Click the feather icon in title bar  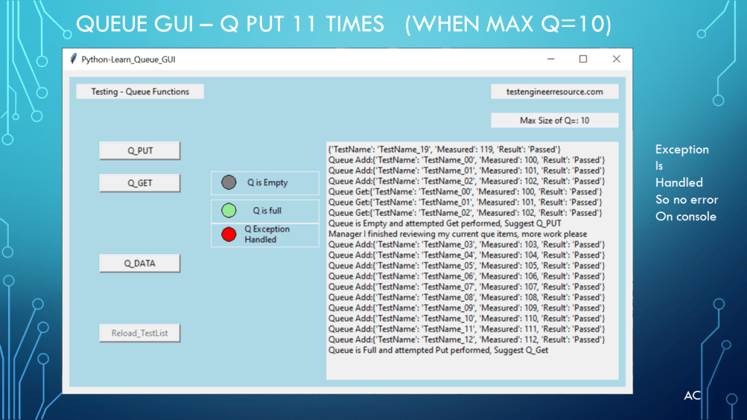point(73,59)
